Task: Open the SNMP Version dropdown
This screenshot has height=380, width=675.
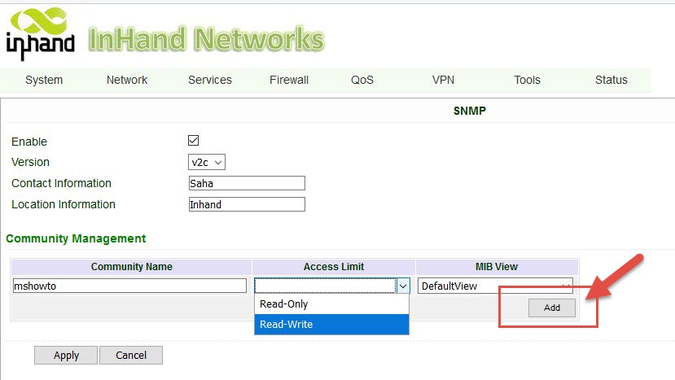Action: [207, 162]
